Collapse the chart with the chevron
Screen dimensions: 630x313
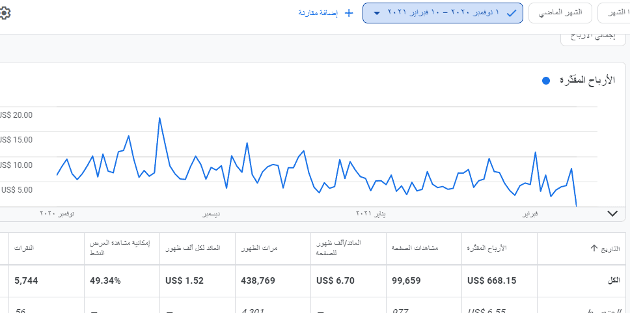[612, 213]
